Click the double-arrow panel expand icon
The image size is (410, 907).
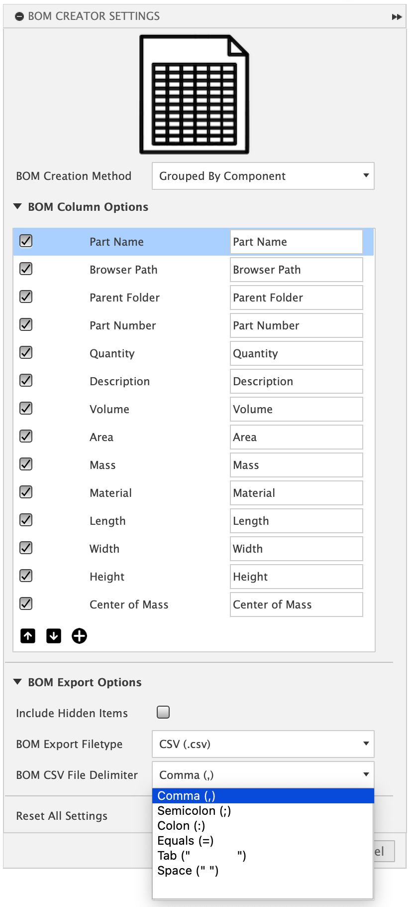click(397, 17)
